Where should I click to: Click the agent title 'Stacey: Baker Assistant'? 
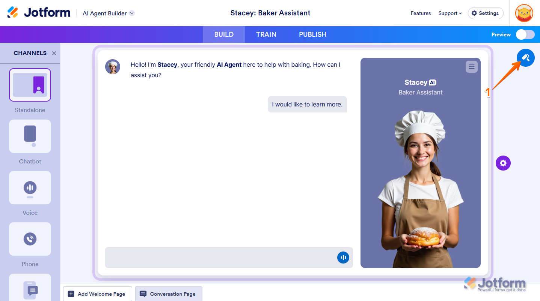tap(270, 13)
